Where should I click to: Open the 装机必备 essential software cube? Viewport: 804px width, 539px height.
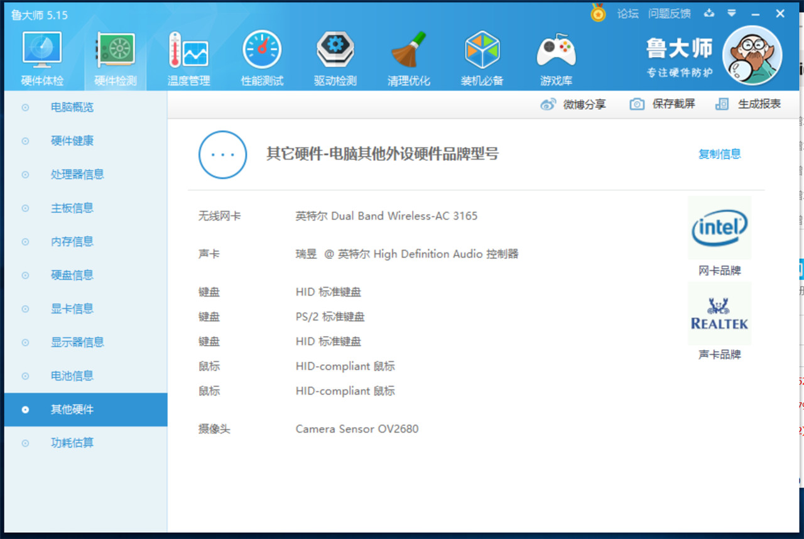pyautogui.click(x=482, y=59)
